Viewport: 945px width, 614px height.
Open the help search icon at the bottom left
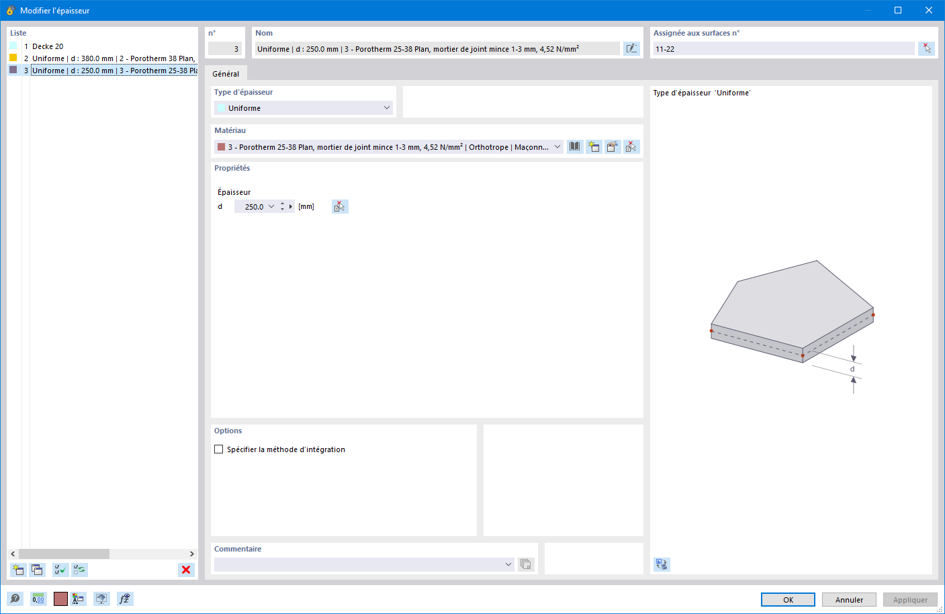pyautogui.click(x=15, y=599)
